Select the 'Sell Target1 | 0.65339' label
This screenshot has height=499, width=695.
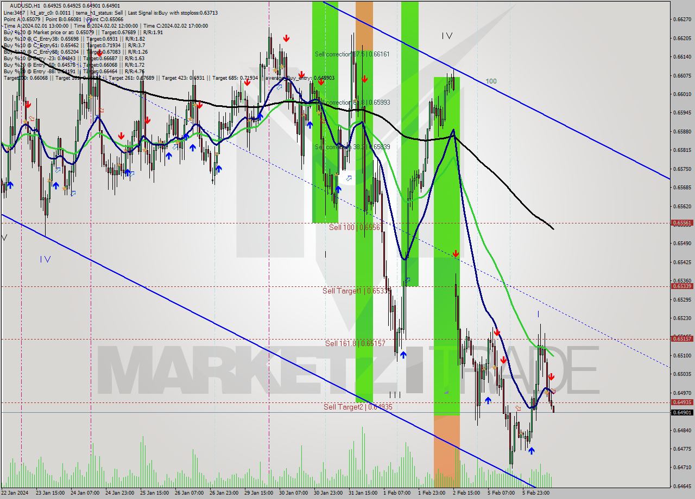[357, 291]
